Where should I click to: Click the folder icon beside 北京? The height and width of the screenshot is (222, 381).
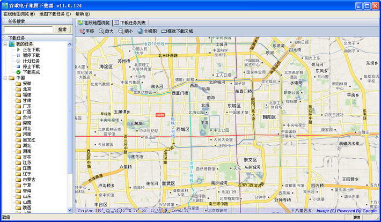[18, 89]
